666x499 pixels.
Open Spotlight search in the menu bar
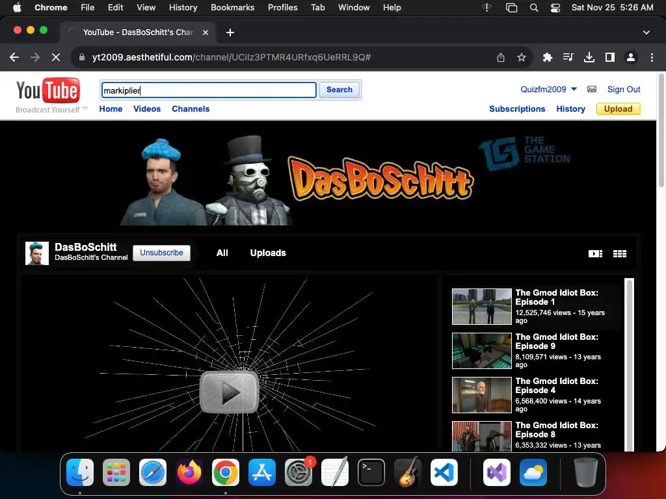pyautogui.click(x=534, y=8)
